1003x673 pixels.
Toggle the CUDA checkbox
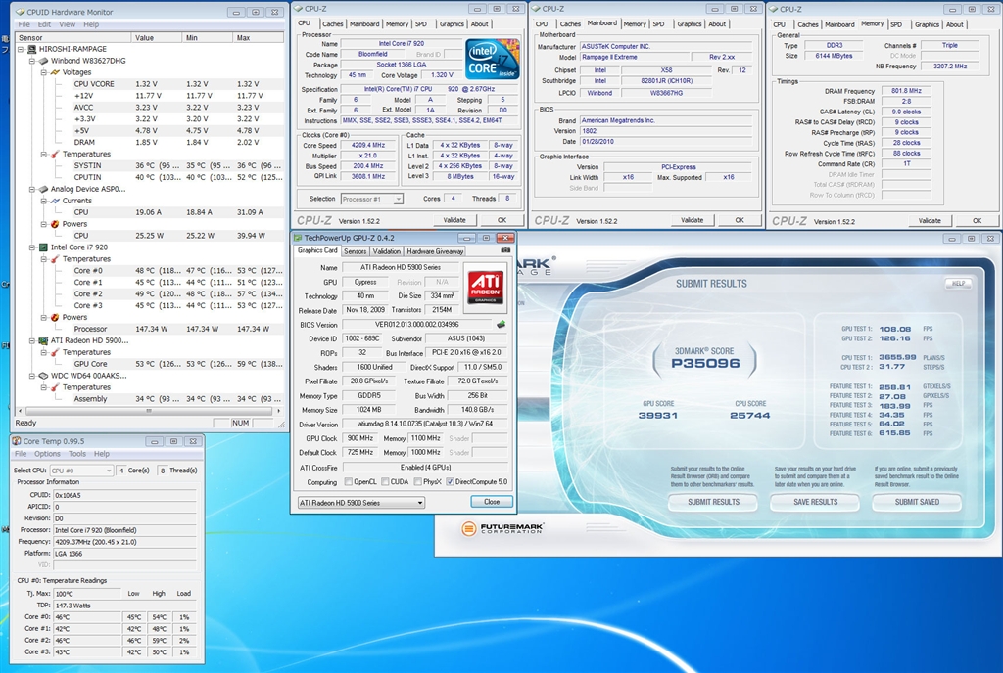385,482
